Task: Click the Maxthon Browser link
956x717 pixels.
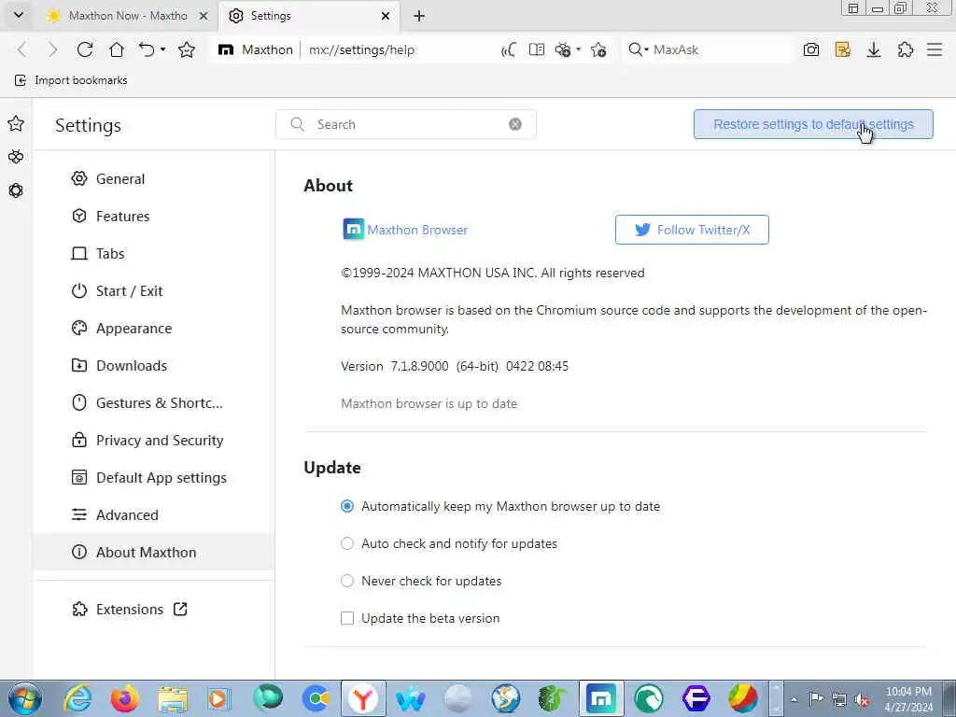Action: point(405,230)
